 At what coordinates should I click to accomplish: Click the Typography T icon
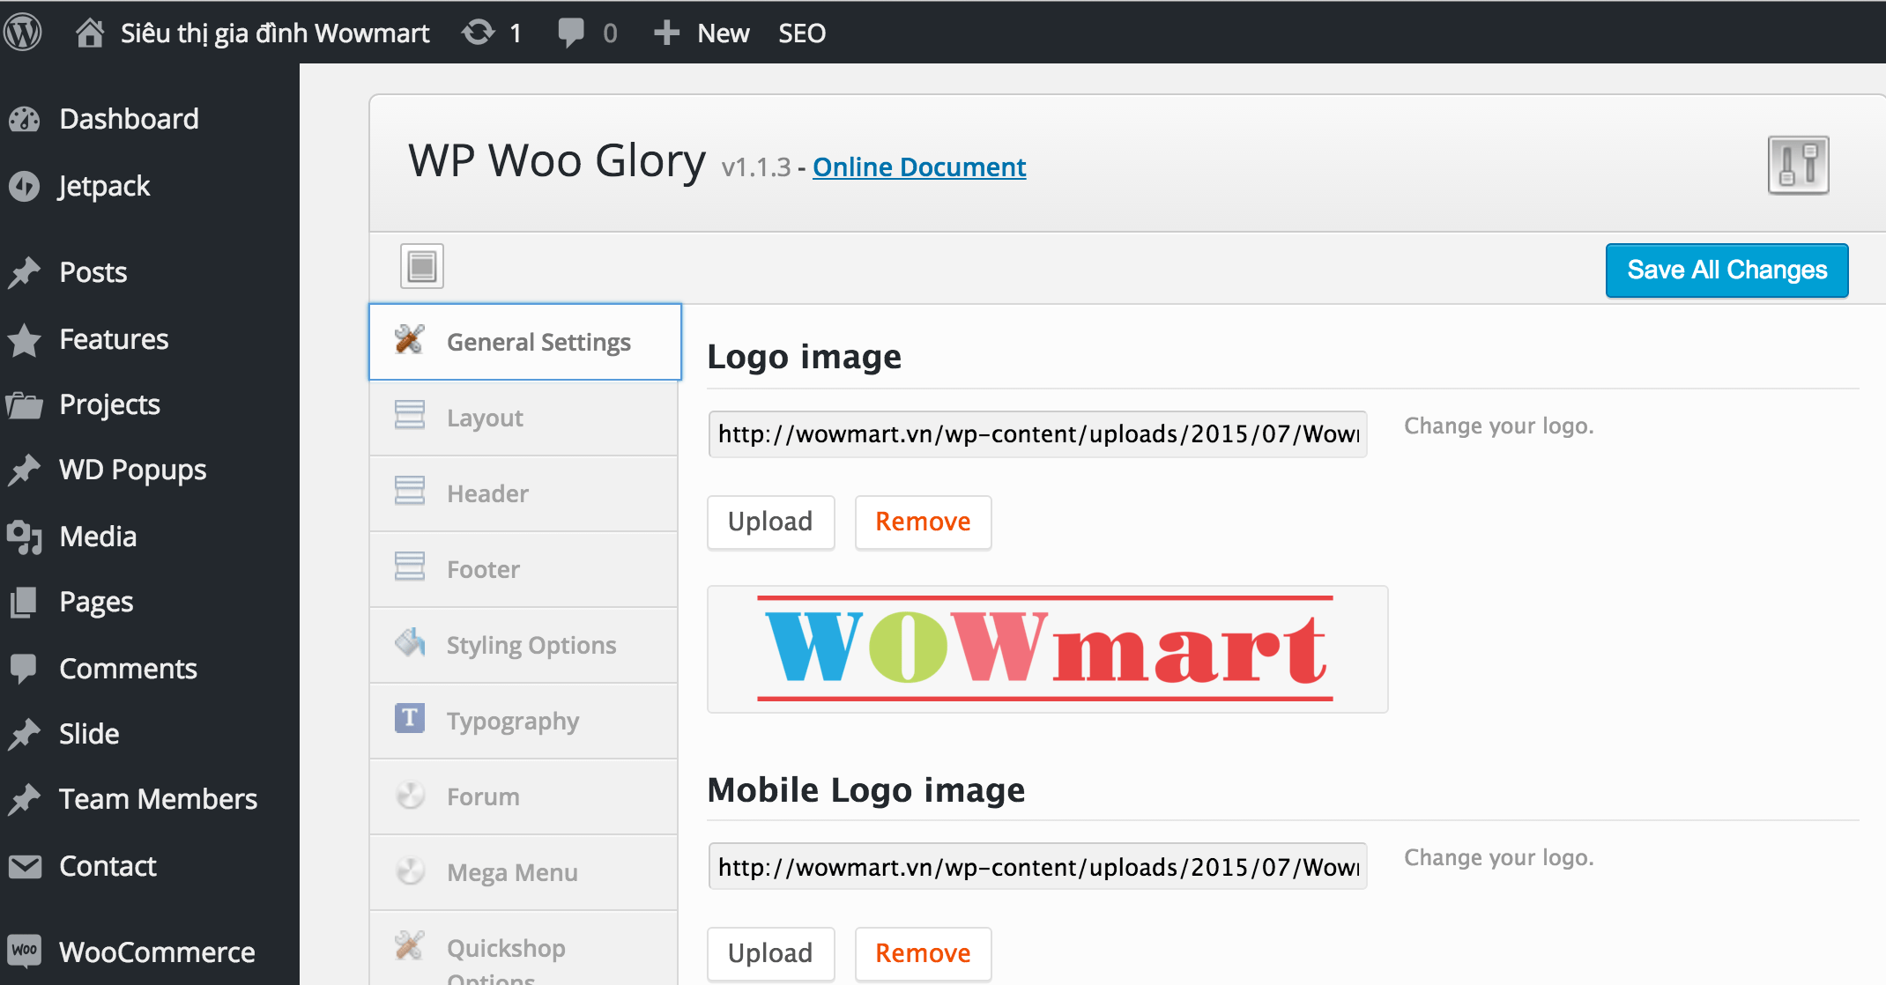point(410,718)
